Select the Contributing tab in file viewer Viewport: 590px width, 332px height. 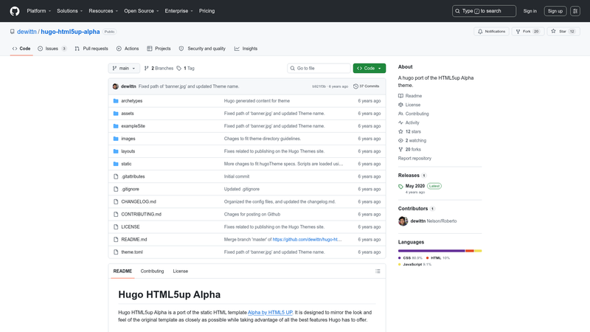coord(152,271)
